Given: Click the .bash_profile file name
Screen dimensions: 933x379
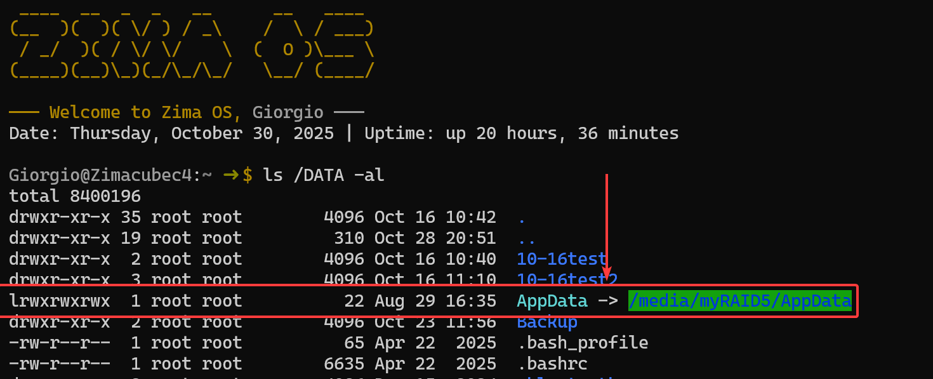Looking at the screenshot, I should pyautogui.click(x=582, y=343).
